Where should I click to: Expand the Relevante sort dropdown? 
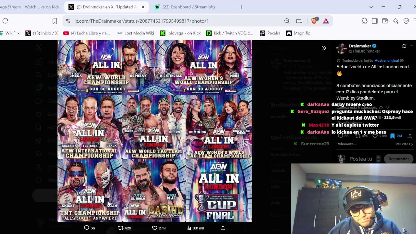click(346, 144)
